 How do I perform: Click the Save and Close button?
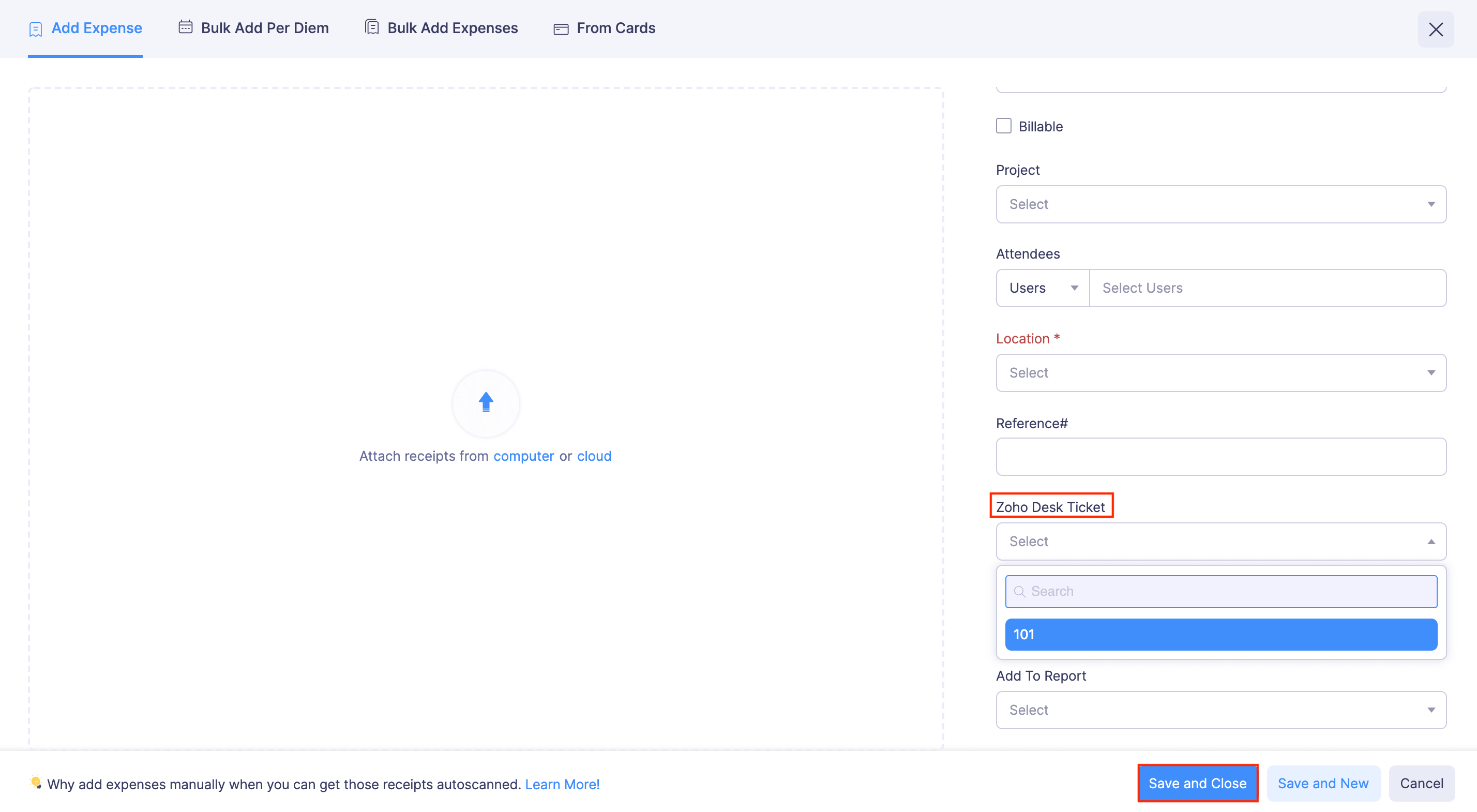[x=1197, y=784]
